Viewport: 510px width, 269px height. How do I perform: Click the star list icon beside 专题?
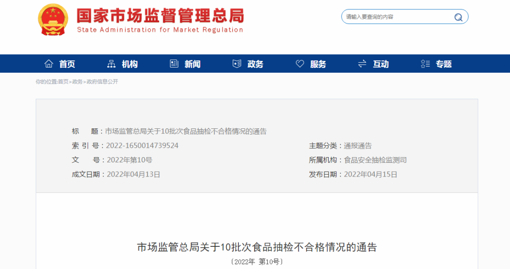click(x=425, y=64)
